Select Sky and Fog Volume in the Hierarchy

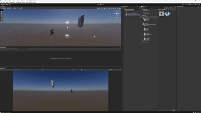coord(132,13)
